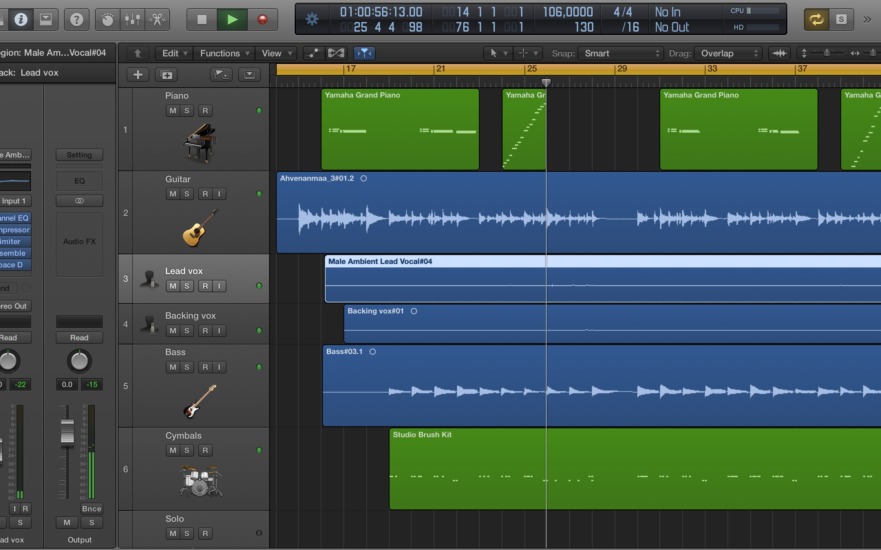Open the Edit menu
The image size is (881, 550).
coord(174,54)
